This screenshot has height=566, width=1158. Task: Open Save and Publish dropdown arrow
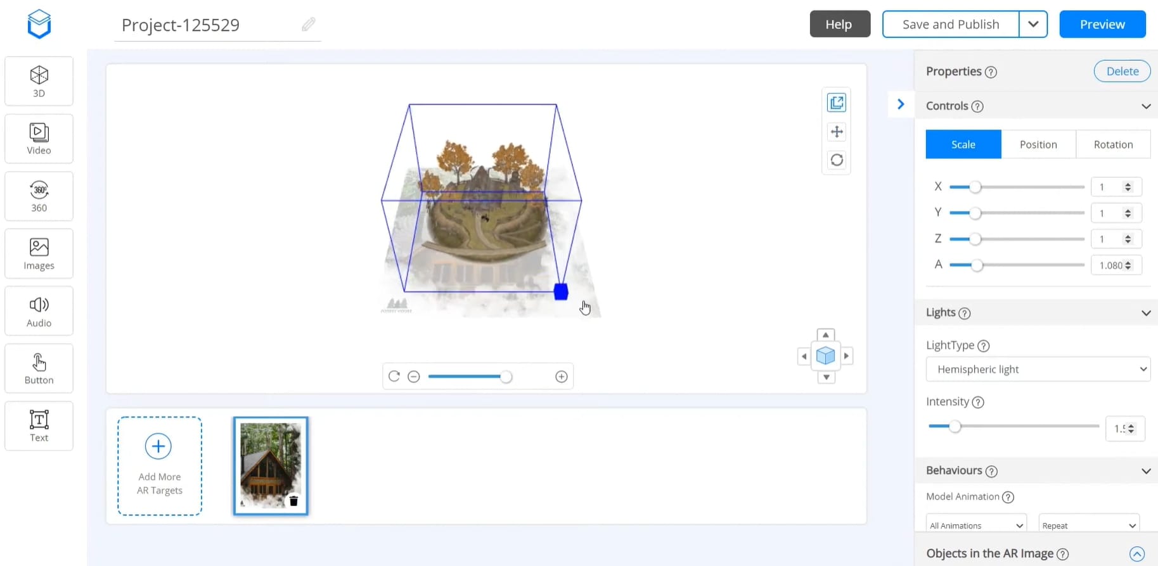coord(1033,24)
